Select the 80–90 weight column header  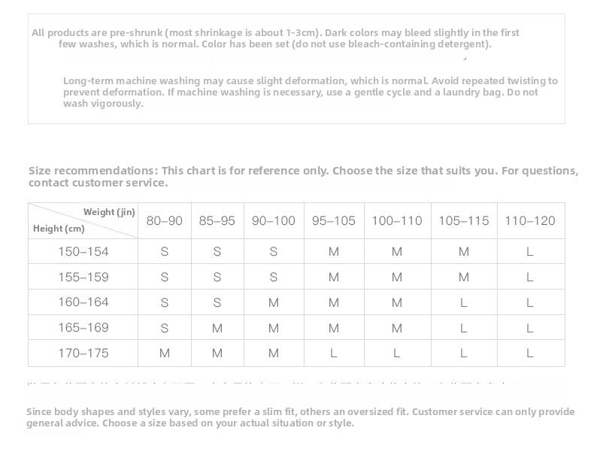click(165, 221)
